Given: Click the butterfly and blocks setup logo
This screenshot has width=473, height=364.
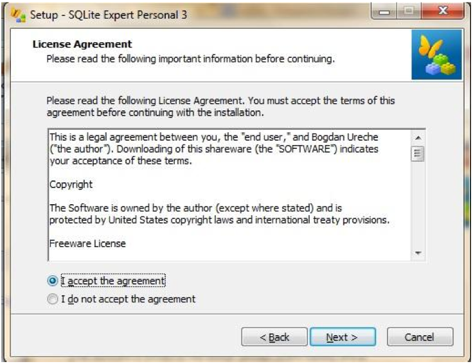Looking at the screenshot, I should pos(436,55).
